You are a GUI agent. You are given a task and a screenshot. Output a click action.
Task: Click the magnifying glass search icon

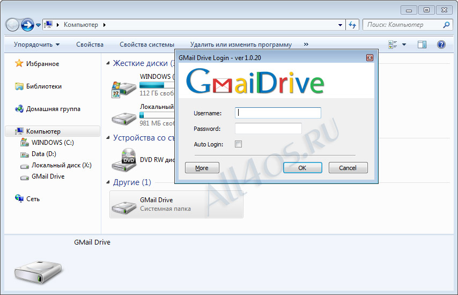pos(446,25)
